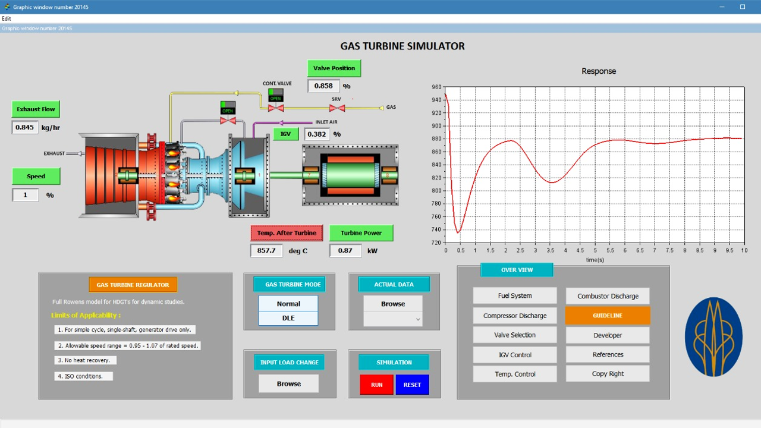Select DLE gas turbine mode
Screen dimensions: 761x428
pos(288,318)
